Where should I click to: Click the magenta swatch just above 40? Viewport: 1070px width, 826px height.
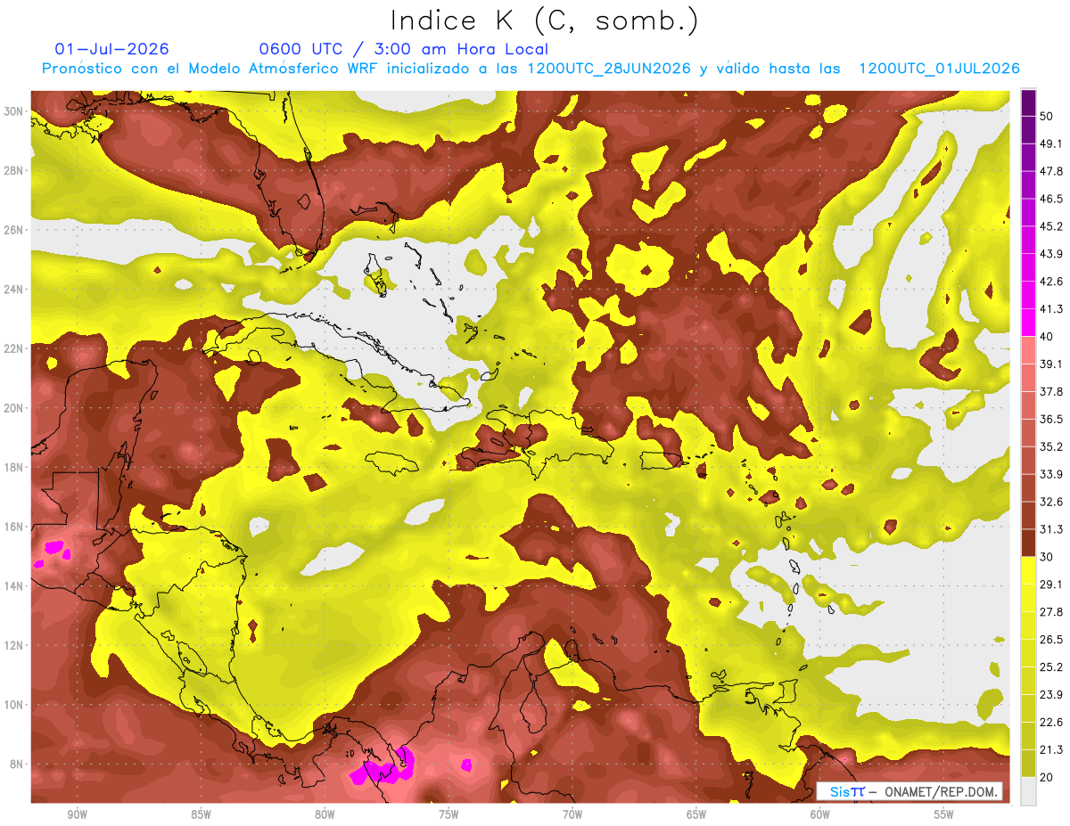pyautogui.click(x=1028, y=322)
